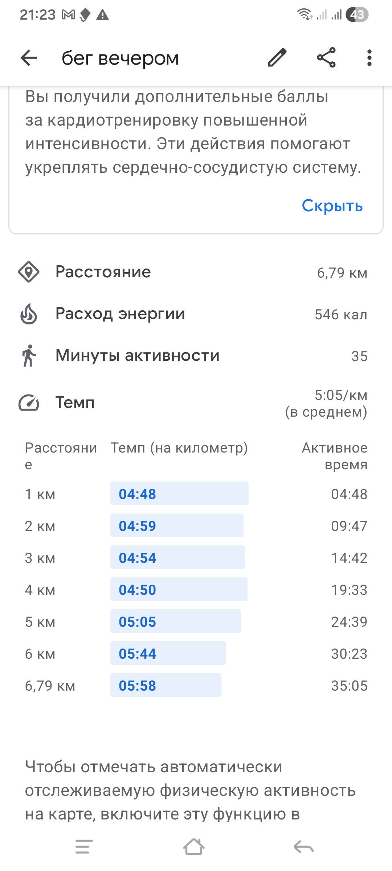Hide the info card via Скрыть

[332, 206]
